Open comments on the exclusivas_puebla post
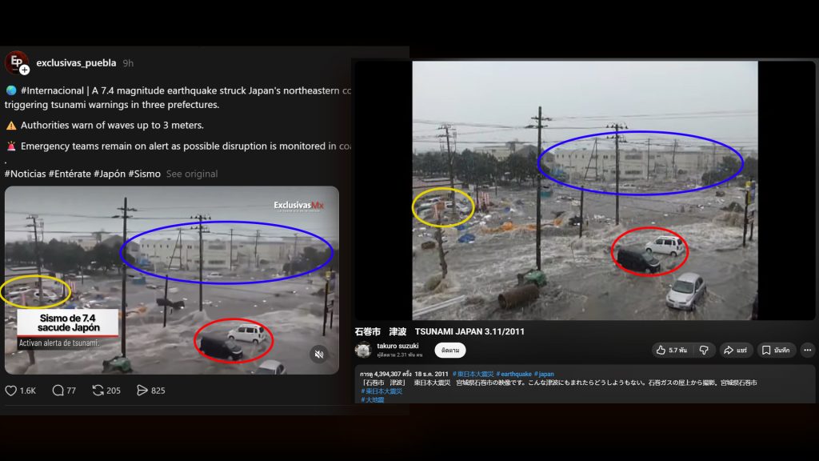Screen dimensions: 819x461 pos(58,391)
